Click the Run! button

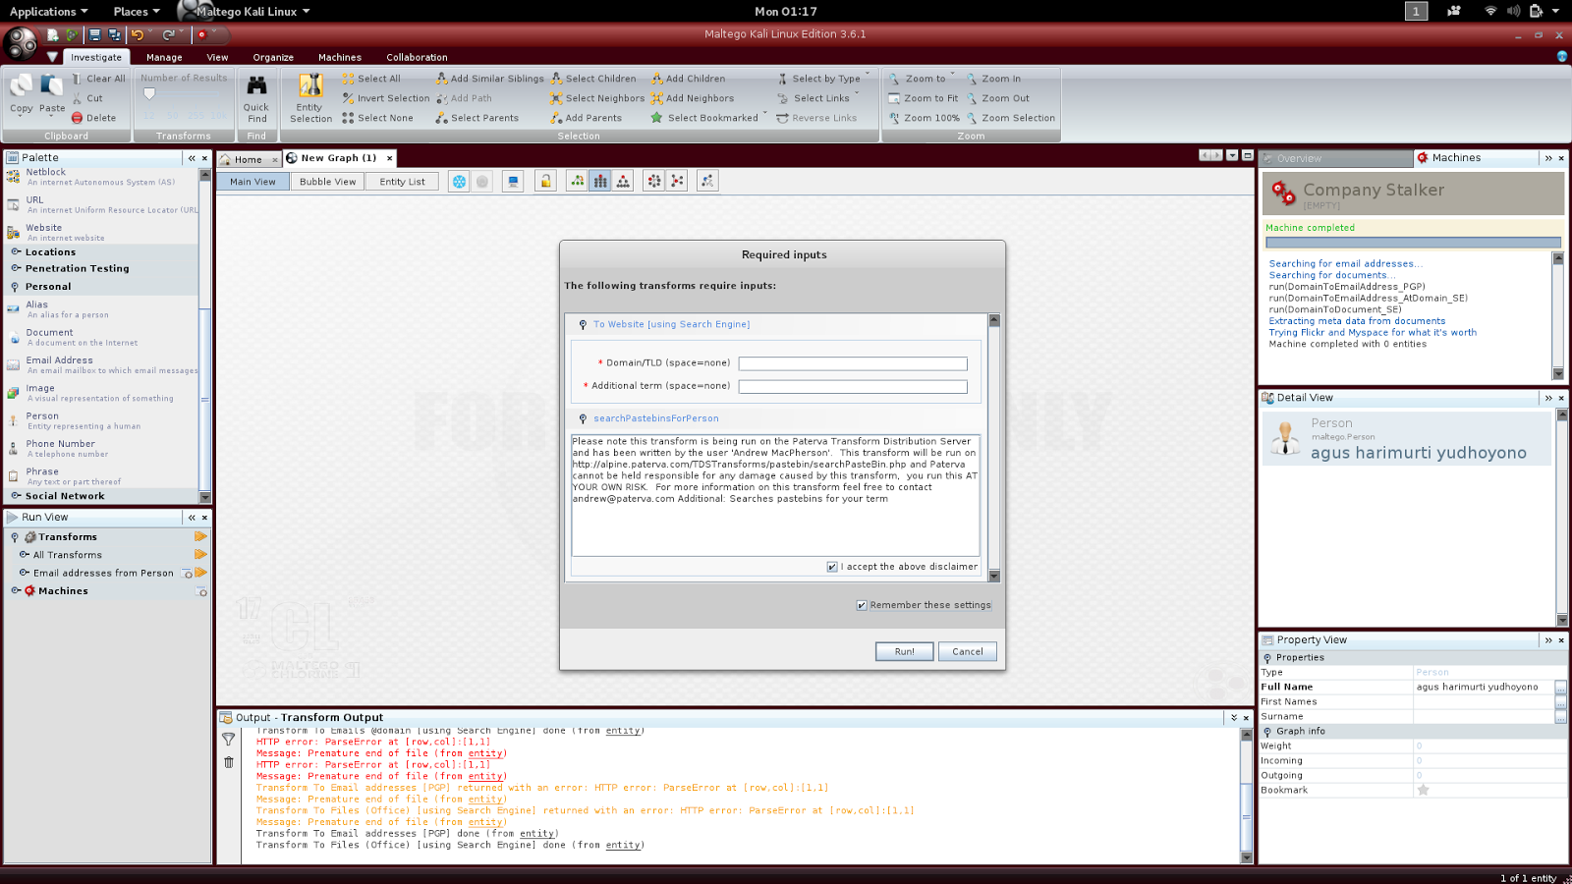[905, 651]
